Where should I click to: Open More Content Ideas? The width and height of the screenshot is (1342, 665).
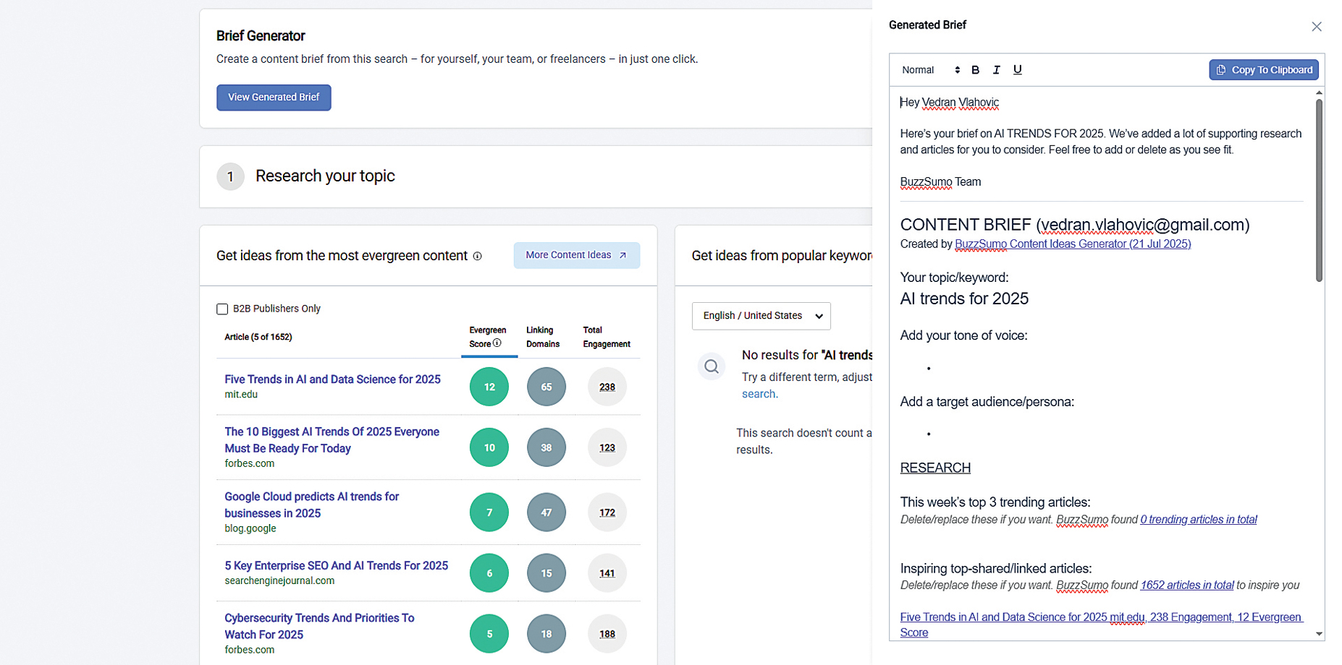click(576, 255)
